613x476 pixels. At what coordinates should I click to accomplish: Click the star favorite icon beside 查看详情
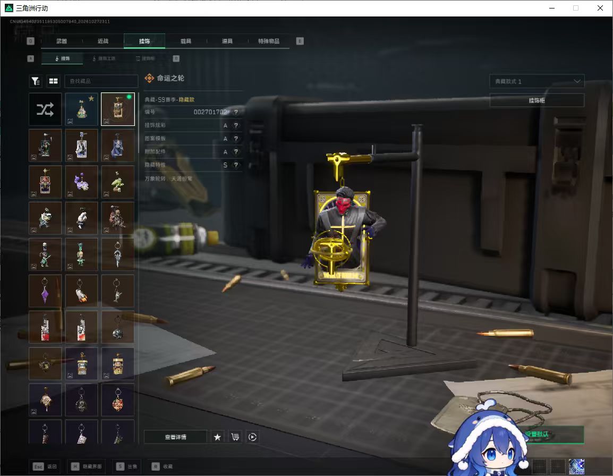(217, 437)
